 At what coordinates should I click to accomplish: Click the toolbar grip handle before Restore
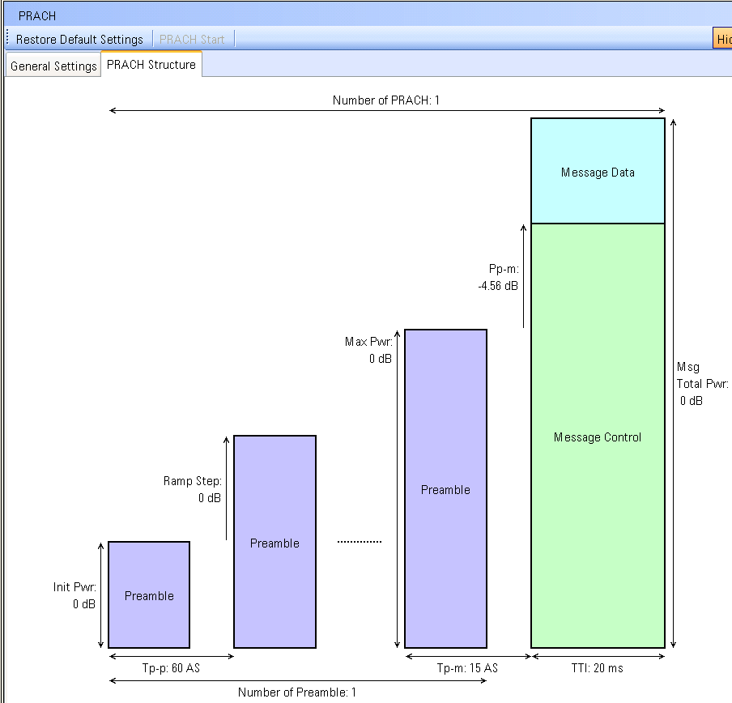tap(7, 39)
